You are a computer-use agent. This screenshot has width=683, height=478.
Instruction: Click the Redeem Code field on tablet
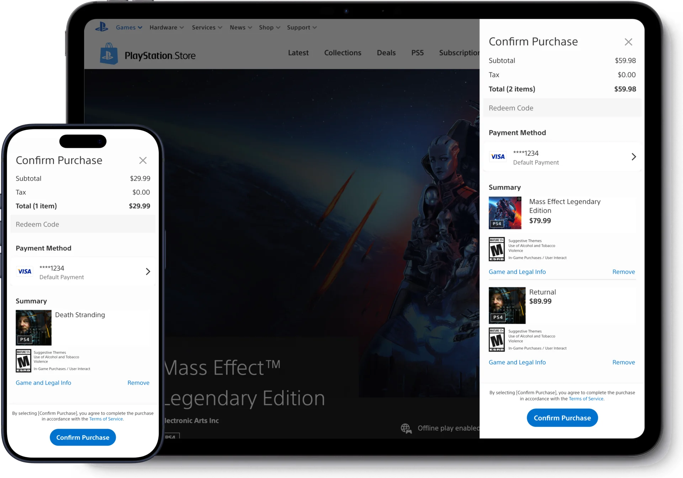[x=562, y=108]
